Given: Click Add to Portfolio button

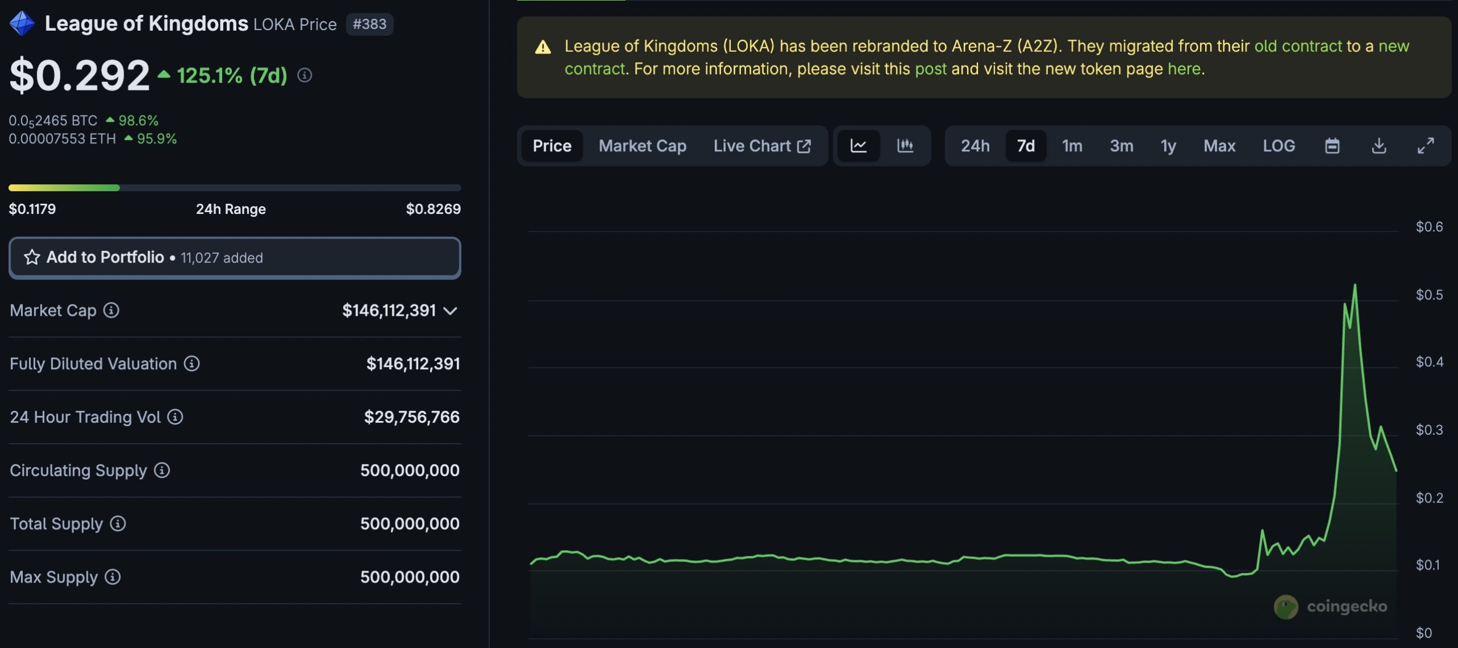Looking at the screenshot, I should click(x=235, y=258).
